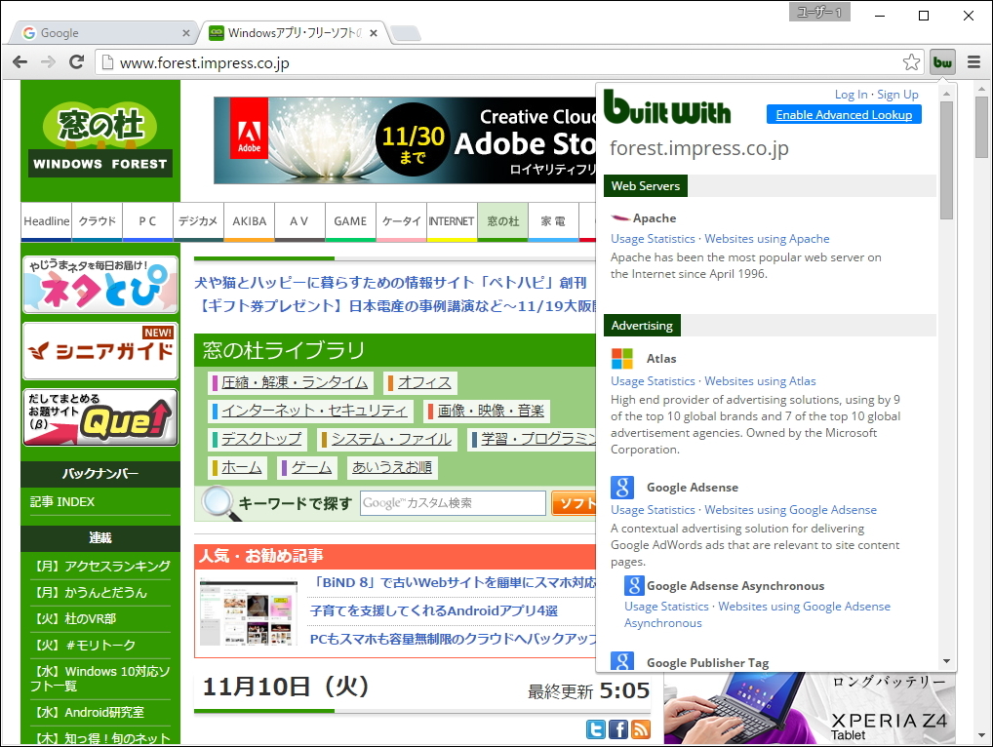Open the Chrome hamburger menu icon
This screenshot has width=993, height=747.
tap(973, 60)
